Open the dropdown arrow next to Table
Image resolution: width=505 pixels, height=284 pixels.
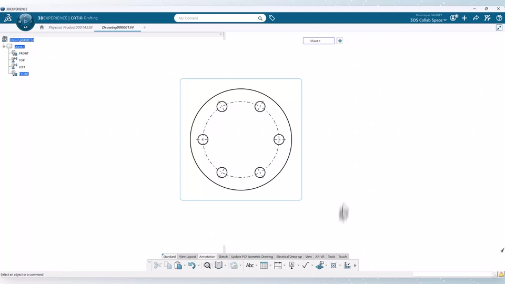(270, 266)
